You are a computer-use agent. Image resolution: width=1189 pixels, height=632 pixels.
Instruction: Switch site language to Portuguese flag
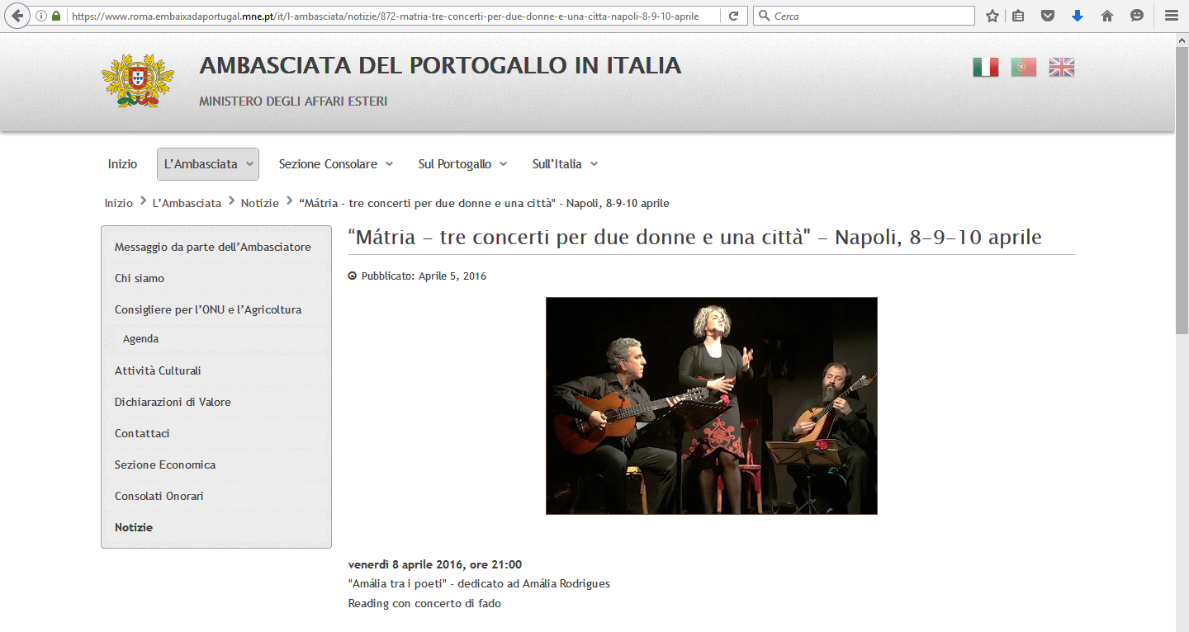click(x=1024, y=68)
